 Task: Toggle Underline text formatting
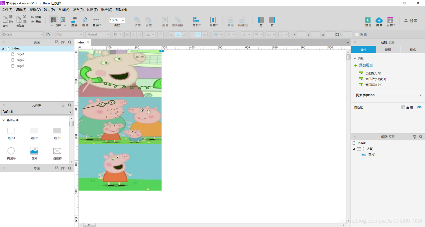[139, 34]
